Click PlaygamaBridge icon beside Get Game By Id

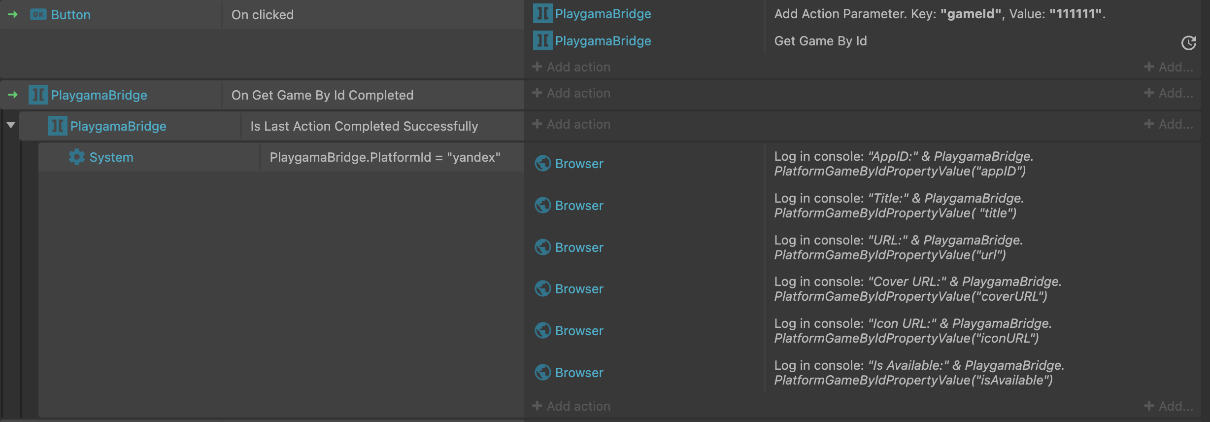(542, 41)
